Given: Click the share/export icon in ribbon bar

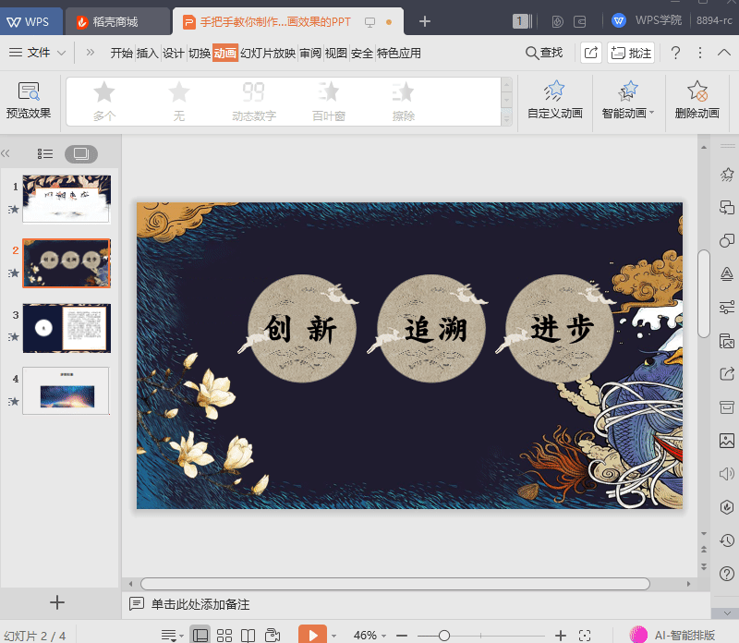Looking at the screenshot, I should coord(591,53).
